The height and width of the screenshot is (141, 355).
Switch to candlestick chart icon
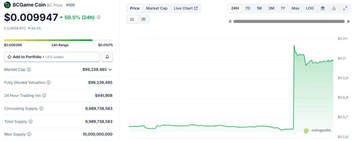(x=144, y=19)
